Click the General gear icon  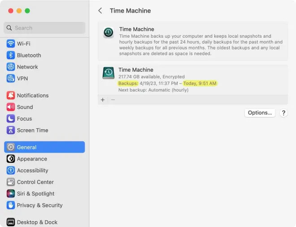[11, 147]
